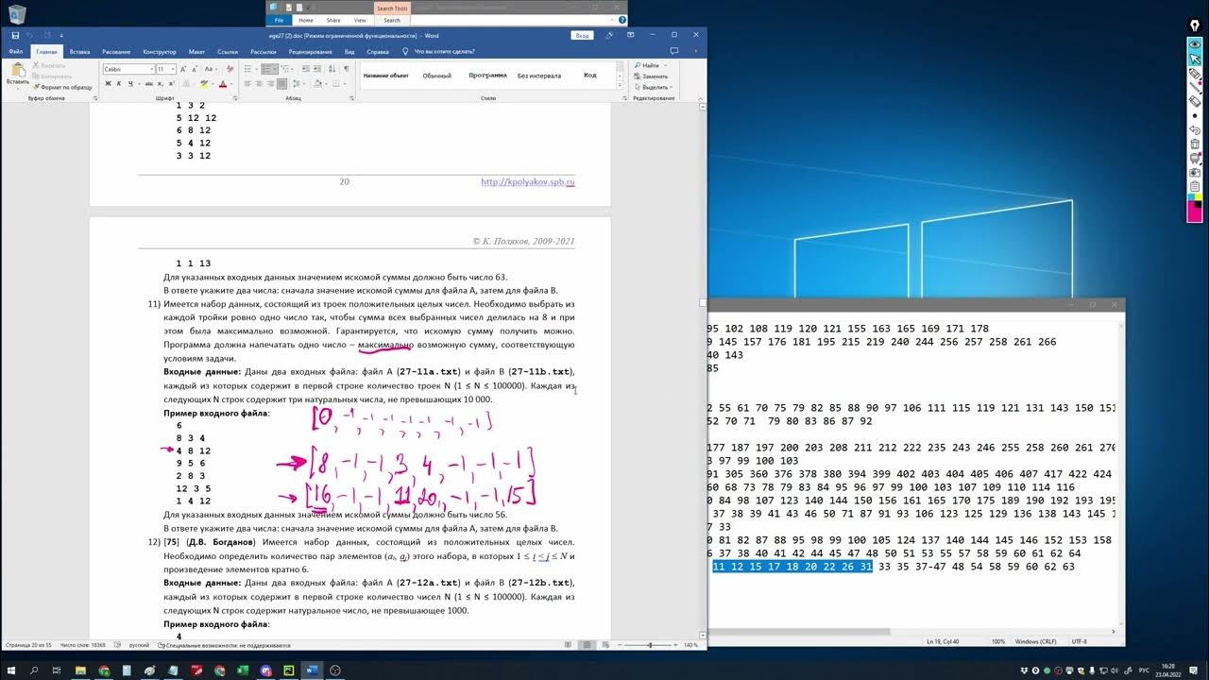Click the pen nib icon atop drawing toolbar
This screenshot has width=1209, height=680.
tap(1195, 25)
